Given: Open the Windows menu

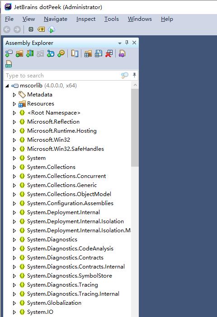Looking at the screenshot, I should coord(140,19).
